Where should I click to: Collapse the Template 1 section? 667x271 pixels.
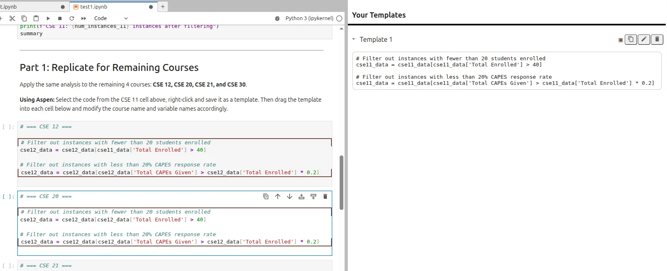pyautogui.click(x=354, y=39)
